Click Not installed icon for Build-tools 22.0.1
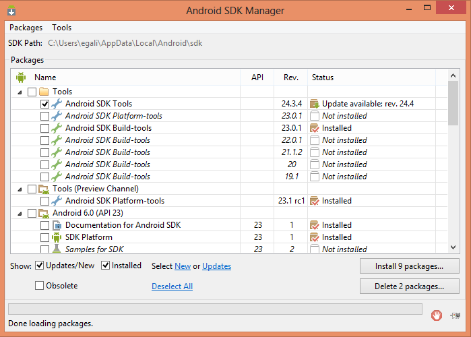 point(315,140)
